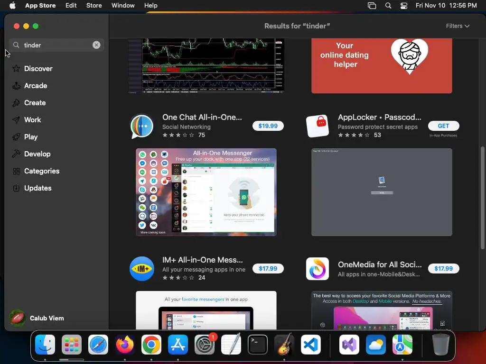Open the Trash in the Dock
This screenshot has width=486, height=364.
tap(441, 345)
